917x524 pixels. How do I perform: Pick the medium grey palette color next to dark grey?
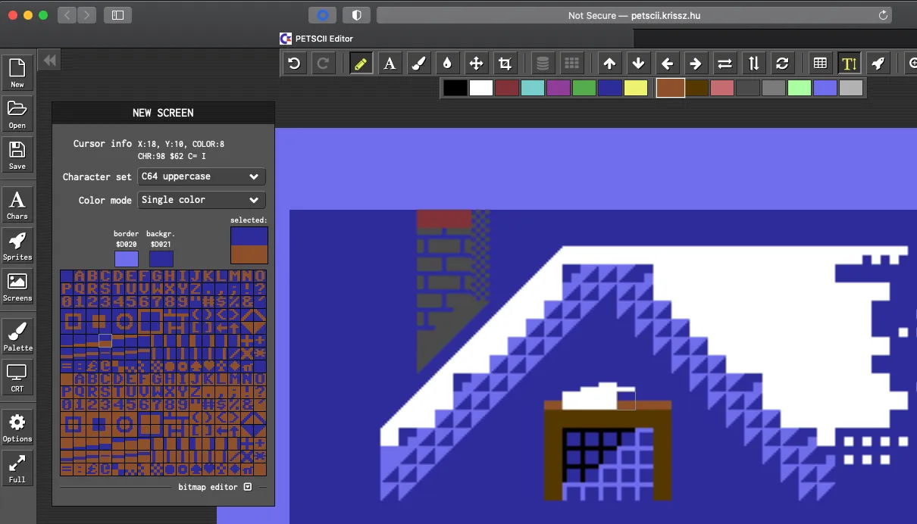point(774,88)
